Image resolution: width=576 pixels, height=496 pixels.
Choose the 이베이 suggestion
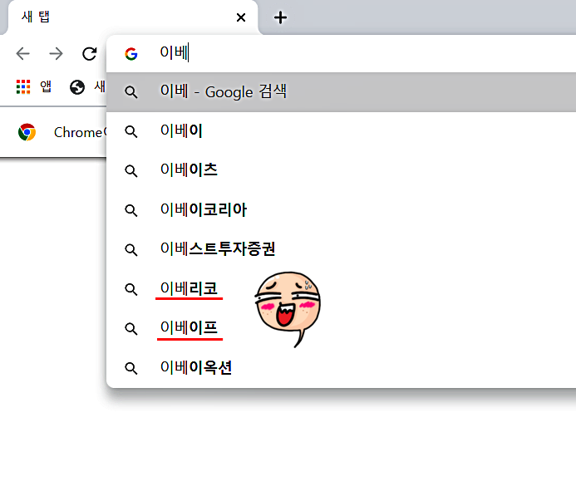(182, 131)
